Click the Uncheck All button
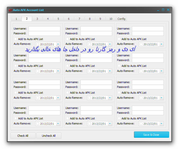 pos(49,136)
